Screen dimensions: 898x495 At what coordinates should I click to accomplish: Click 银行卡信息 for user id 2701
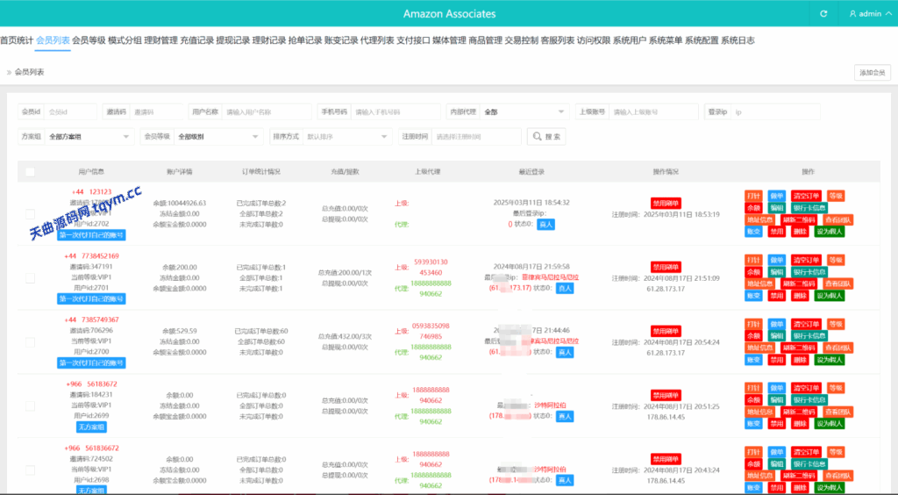pyautogui.click(x=809, y=272)
